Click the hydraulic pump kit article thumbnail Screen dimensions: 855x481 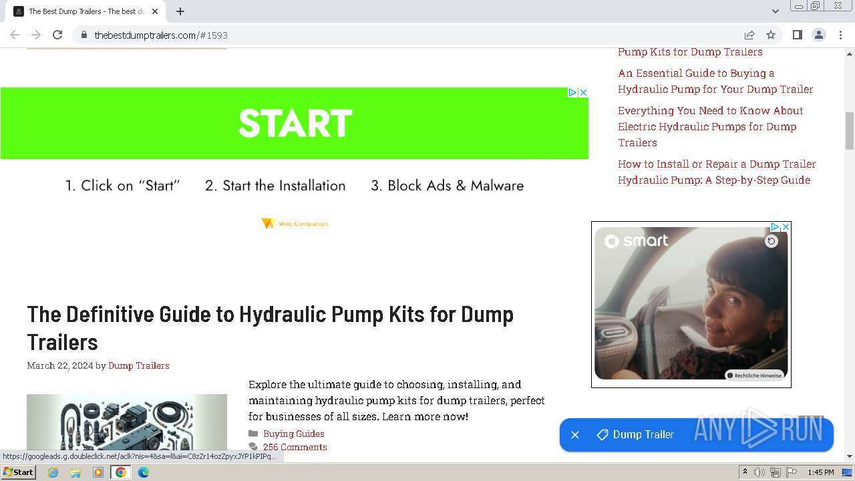point(127,424)
